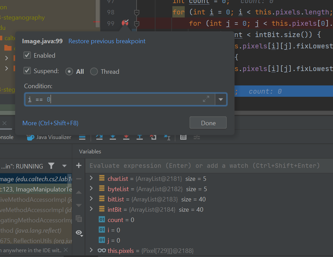Select the Thread suspend radio button

click(94, 72)
